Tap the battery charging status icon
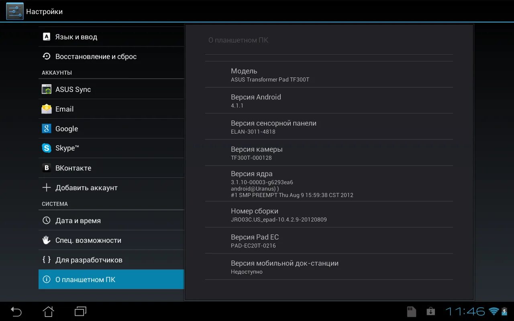514x321 pixels. click(x=504, y=311)
